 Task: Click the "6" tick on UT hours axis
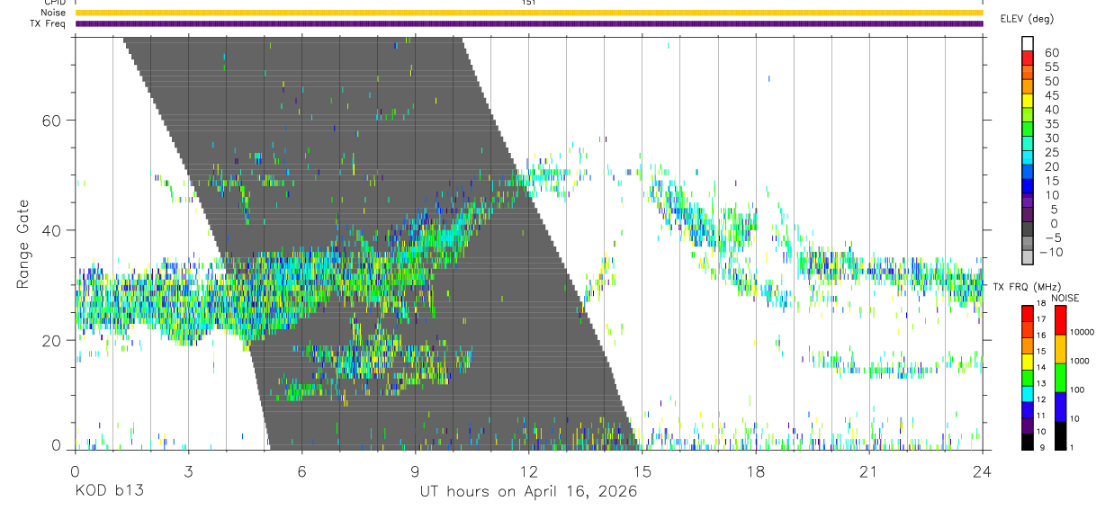click(301, 470)
